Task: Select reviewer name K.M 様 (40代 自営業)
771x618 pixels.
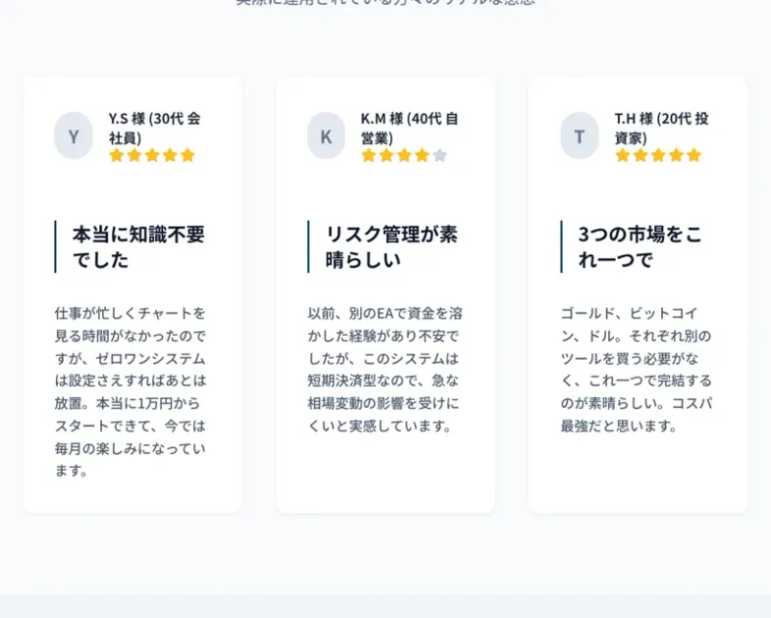Action: (410, 128)
